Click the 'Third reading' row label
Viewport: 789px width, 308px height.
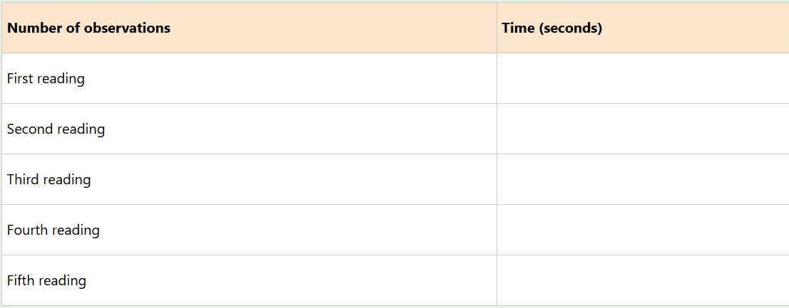pyautogui.click(x=49, y=179)
